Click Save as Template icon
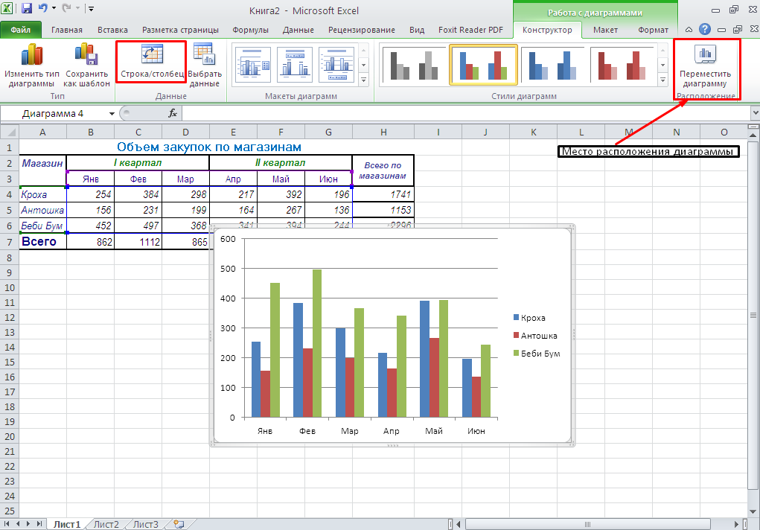The image size is (760, 530). point(86,55)
